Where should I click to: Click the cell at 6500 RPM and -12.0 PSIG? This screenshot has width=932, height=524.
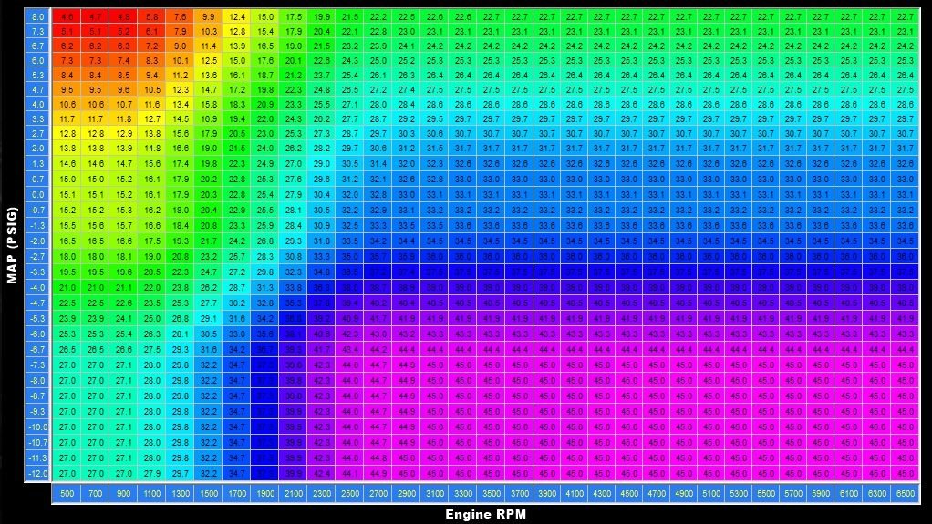pyautogui.click(x=905, y=473)
